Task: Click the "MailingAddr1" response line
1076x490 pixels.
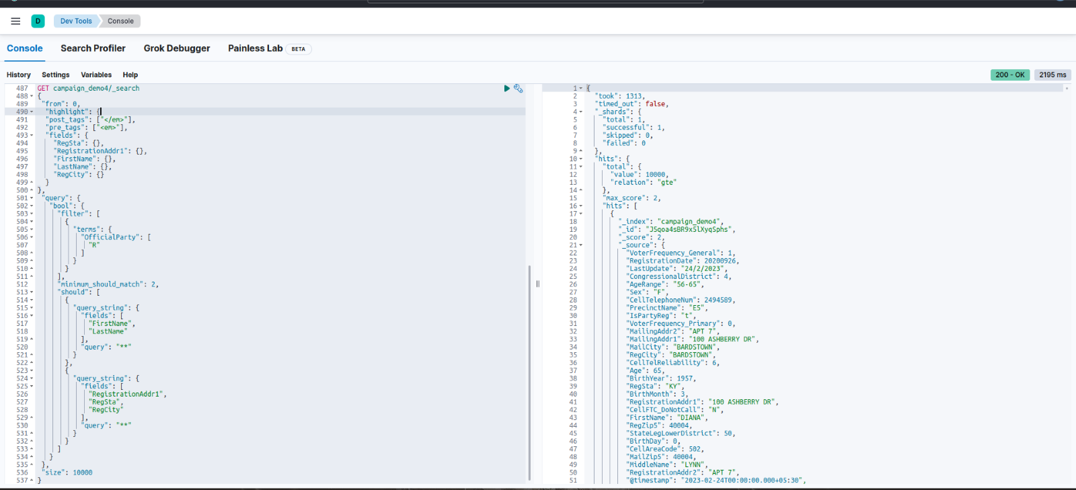Action: pos(693,339)
